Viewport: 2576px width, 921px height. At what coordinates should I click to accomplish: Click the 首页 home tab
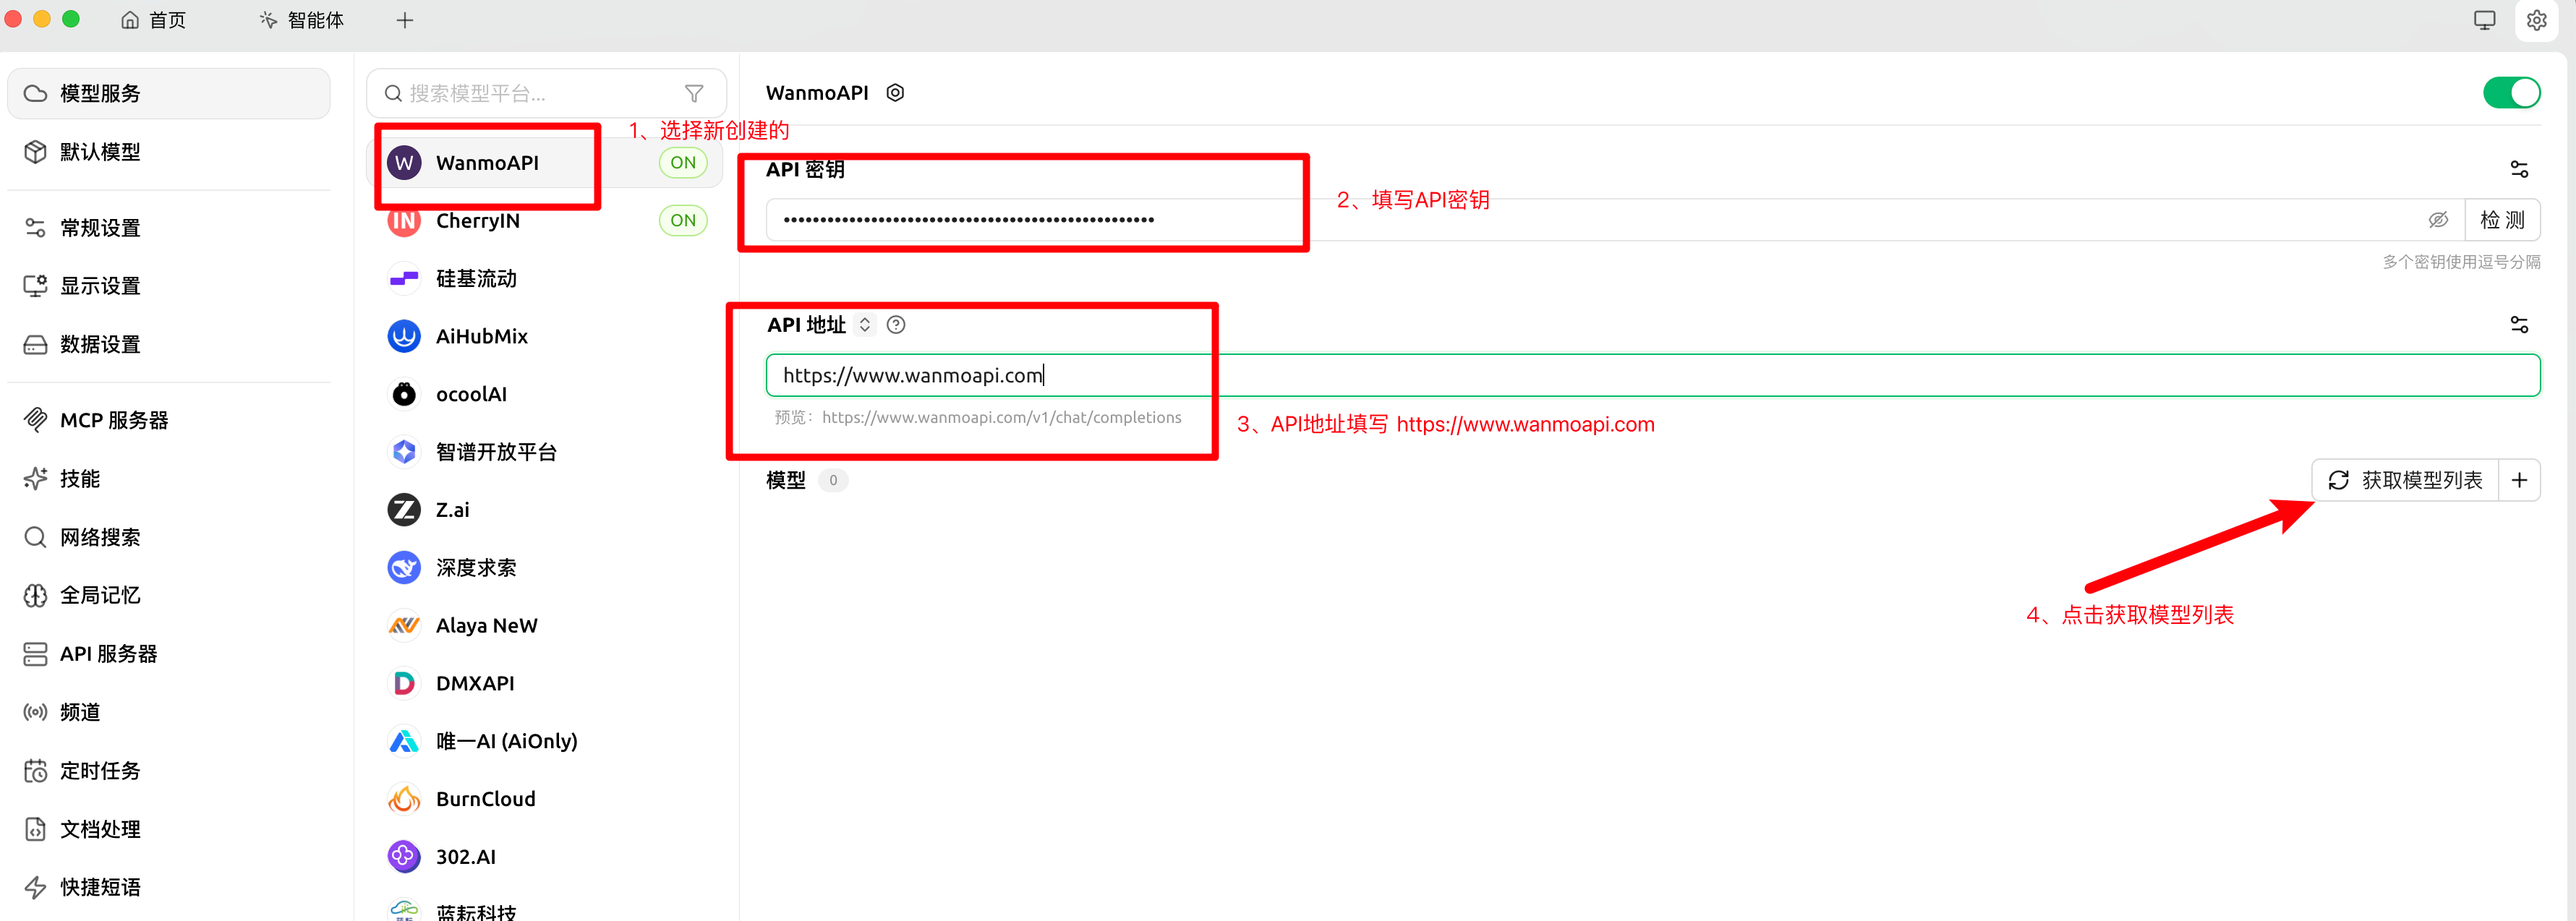pos(153,20)
